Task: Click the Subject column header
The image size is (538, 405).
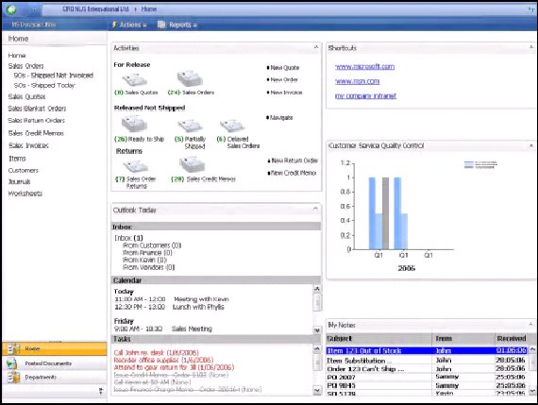Action: pyautogui.click(x=378, y=338)
